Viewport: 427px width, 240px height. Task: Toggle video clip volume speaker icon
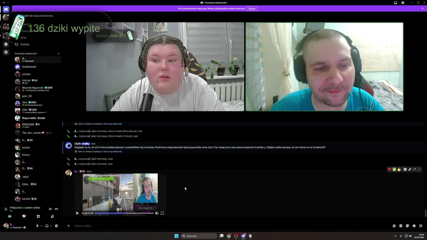coord(157,213)
